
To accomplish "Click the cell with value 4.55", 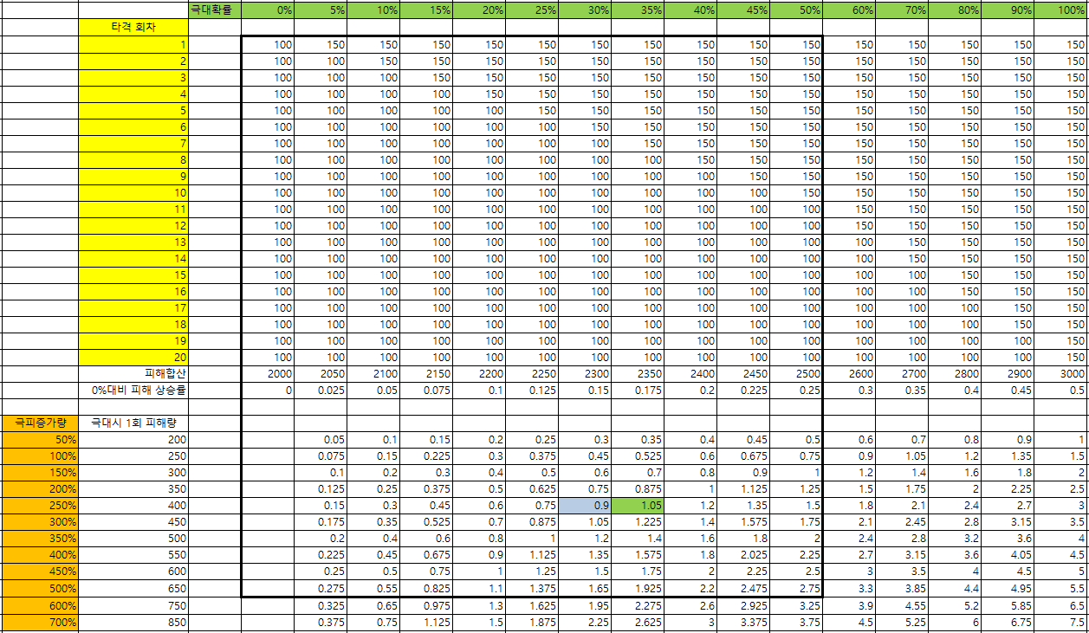I will (902, 605).
